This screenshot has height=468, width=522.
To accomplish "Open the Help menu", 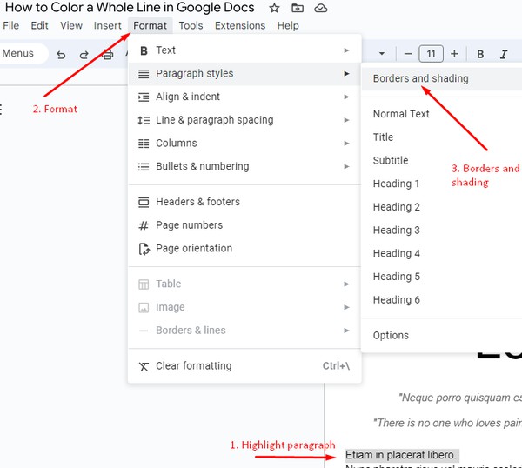I will pyautogui.click(x=288, y=25).
